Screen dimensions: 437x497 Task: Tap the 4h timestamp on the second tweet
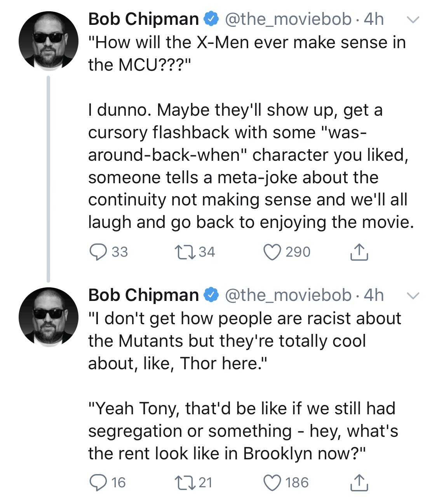click(374, 295)
